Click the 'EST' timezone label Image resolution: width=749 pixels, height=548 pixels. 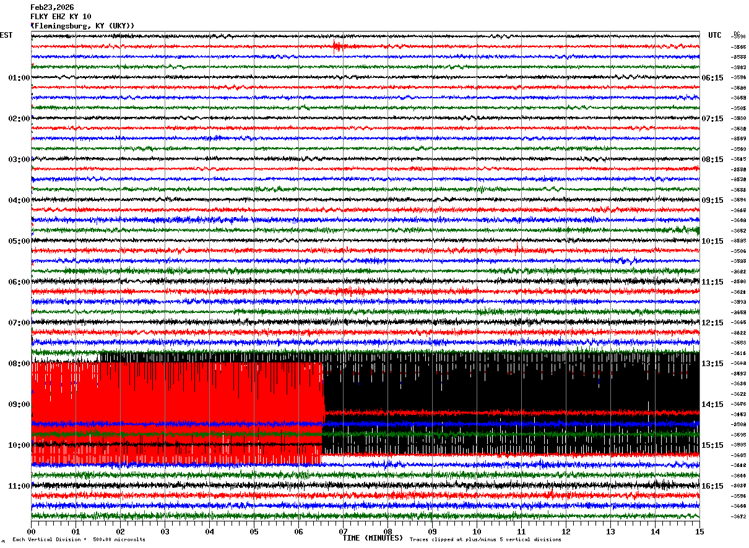[6, 35]
